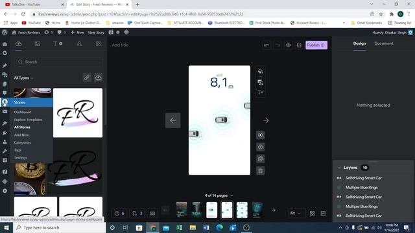Open the Text presets tab
415x233 pixels.
[x=58, y=44]
